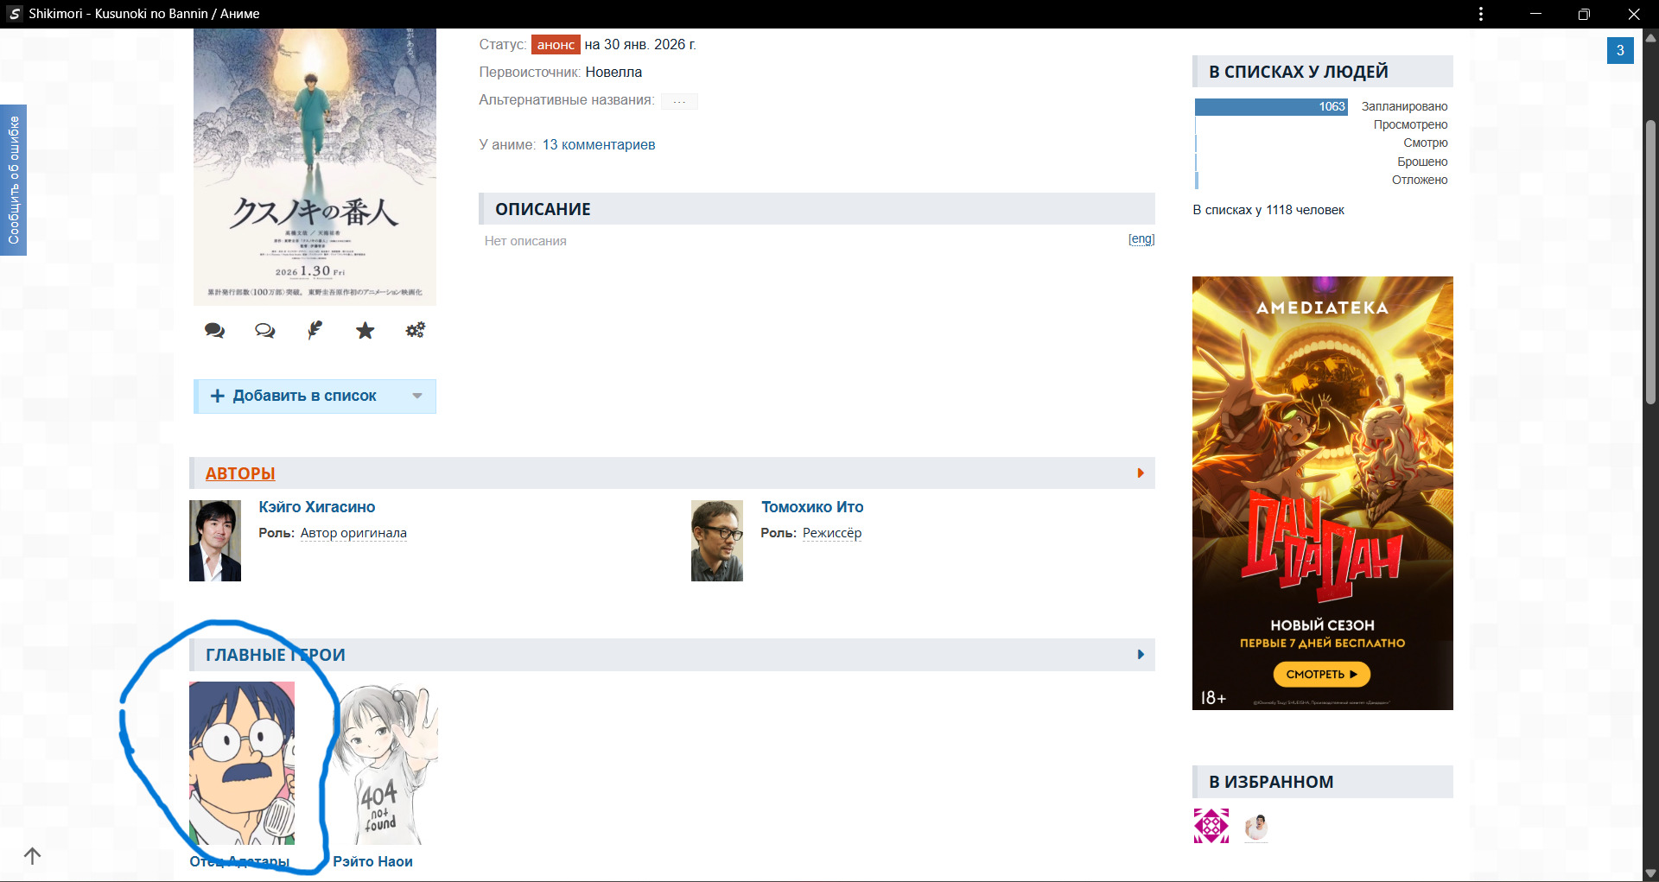Open the 13 комментариев link

click(x=598, y=145)
